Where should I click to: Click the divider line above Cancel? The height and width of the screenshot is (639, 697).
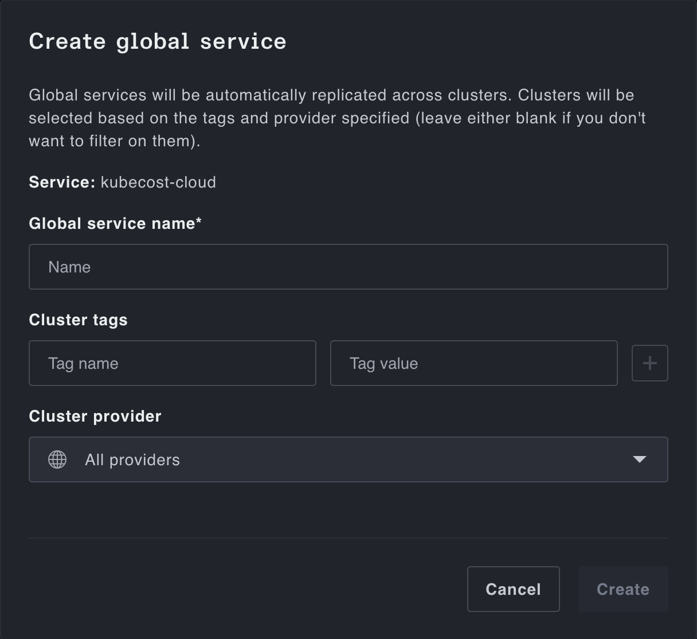[348, 538]
